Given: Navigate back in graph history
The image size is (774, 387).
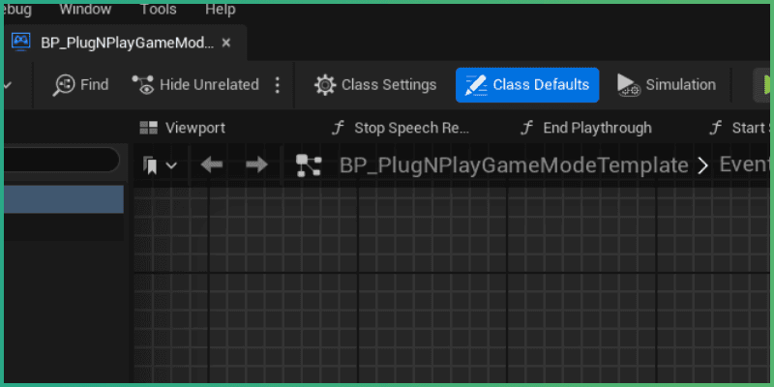Looking at the screenshot, I should 212,164.
